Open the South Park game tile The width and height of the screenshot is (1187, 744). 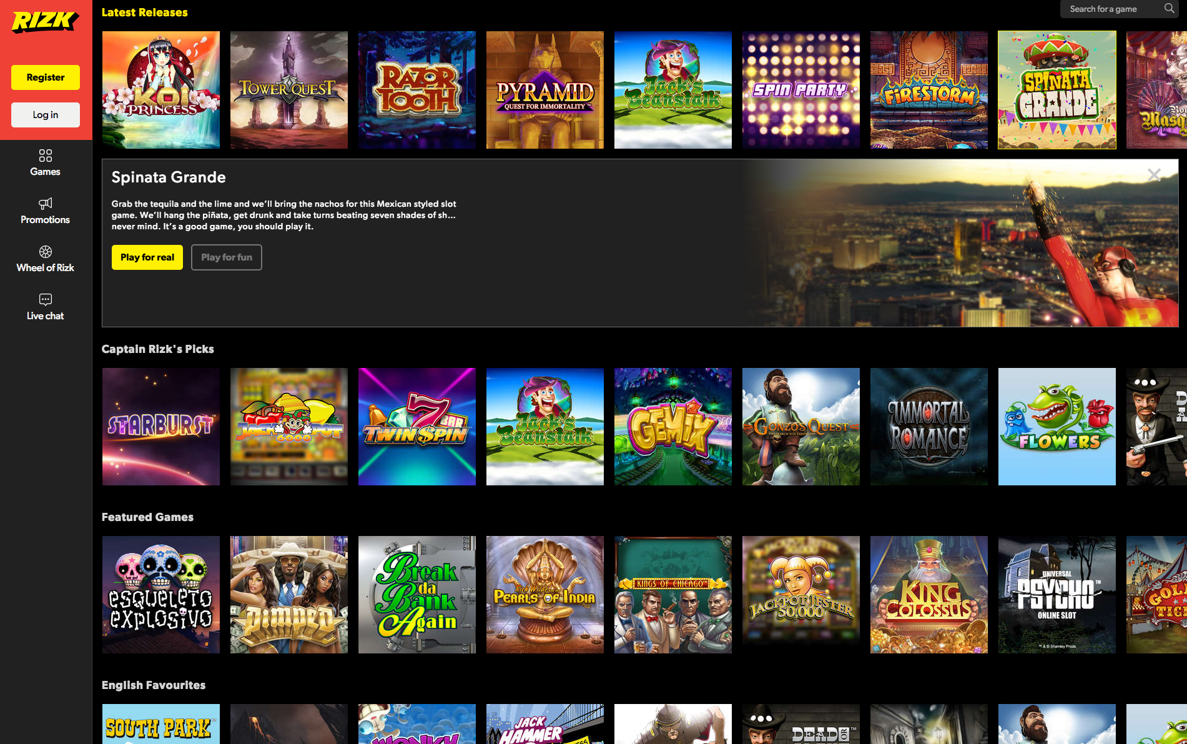coord(161,724)
